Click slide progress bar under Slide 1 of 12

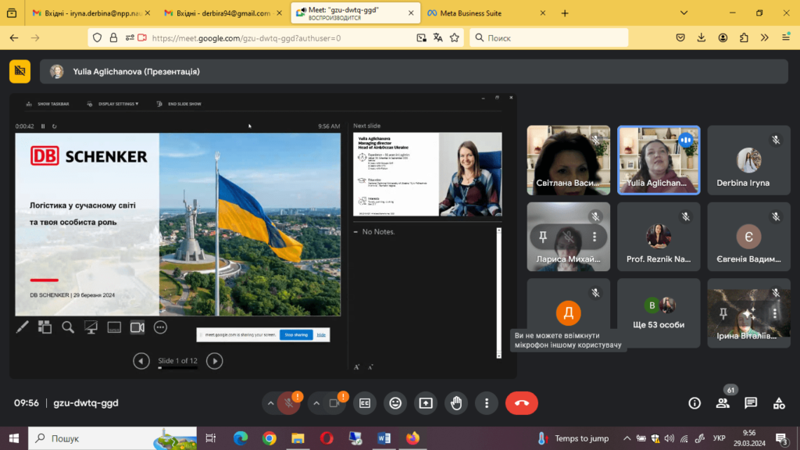[x=177, y=367]
